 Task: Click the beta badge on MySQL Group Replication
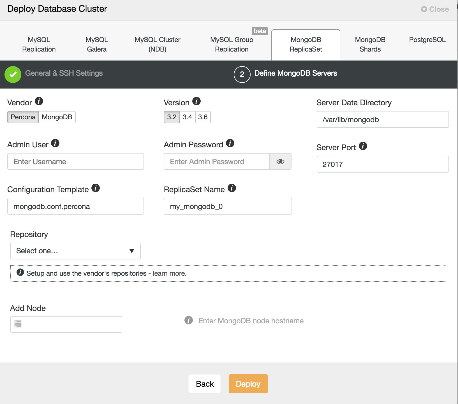click(260, 31)
